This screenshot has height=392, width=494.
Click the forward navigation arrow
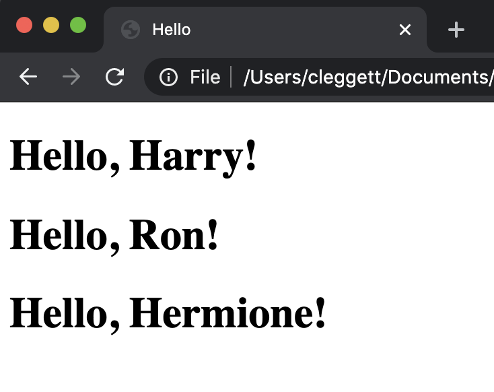coord(71,77)
